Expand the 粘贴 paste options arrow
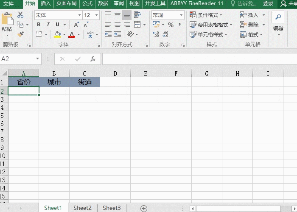 pos(7,35)
